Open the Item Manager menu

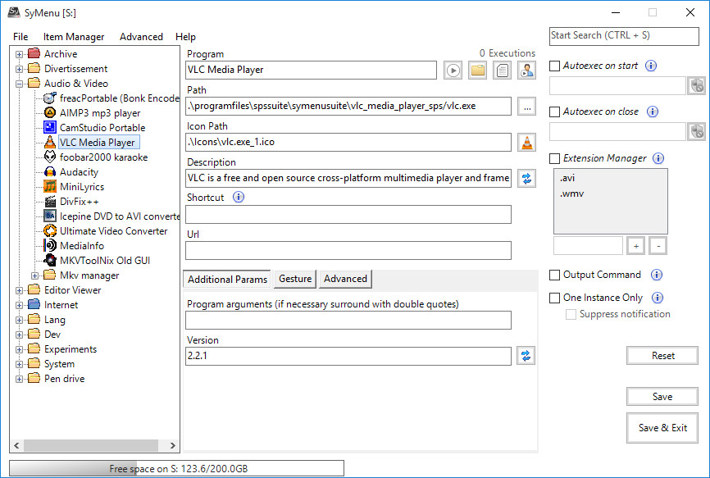pyautogui.click(x=73, y=37)
